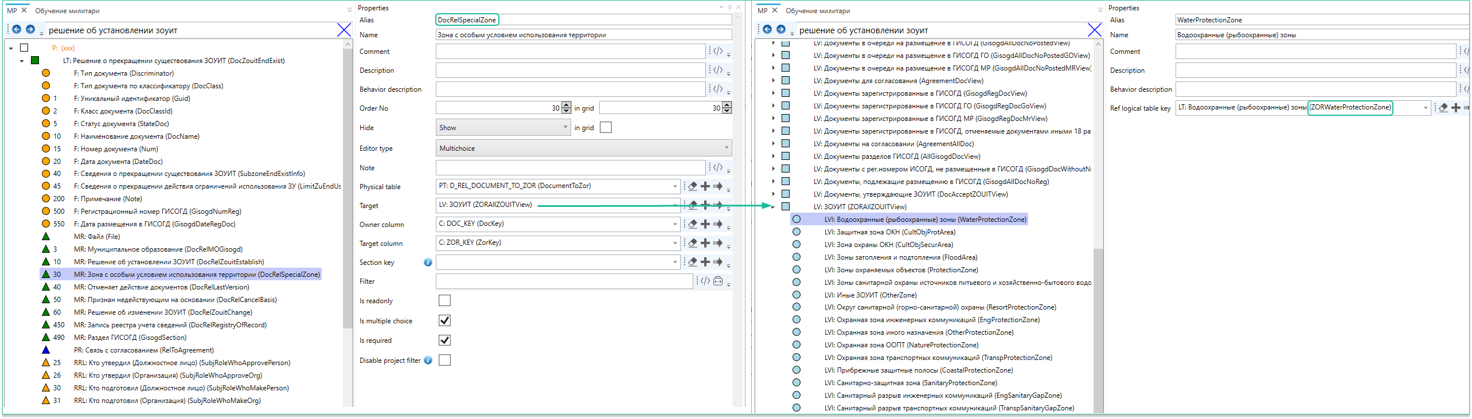Increase the Order No value with the up stepper
Image resolution: width=1472 pixels, height=419 pixels.
pyautogui.click(x=567, y=105)
